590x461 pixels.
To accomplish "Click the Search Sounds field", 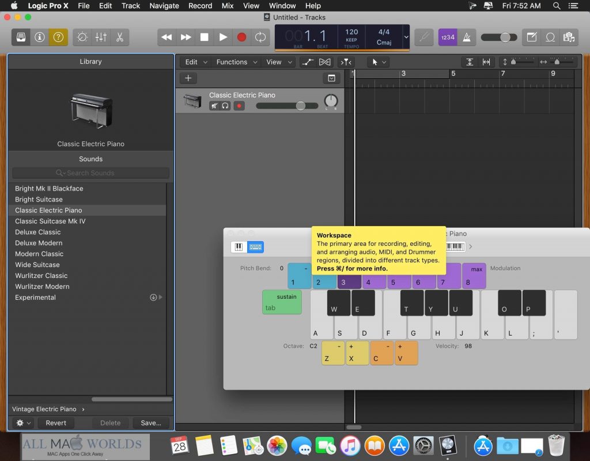I will click(90, 173).
